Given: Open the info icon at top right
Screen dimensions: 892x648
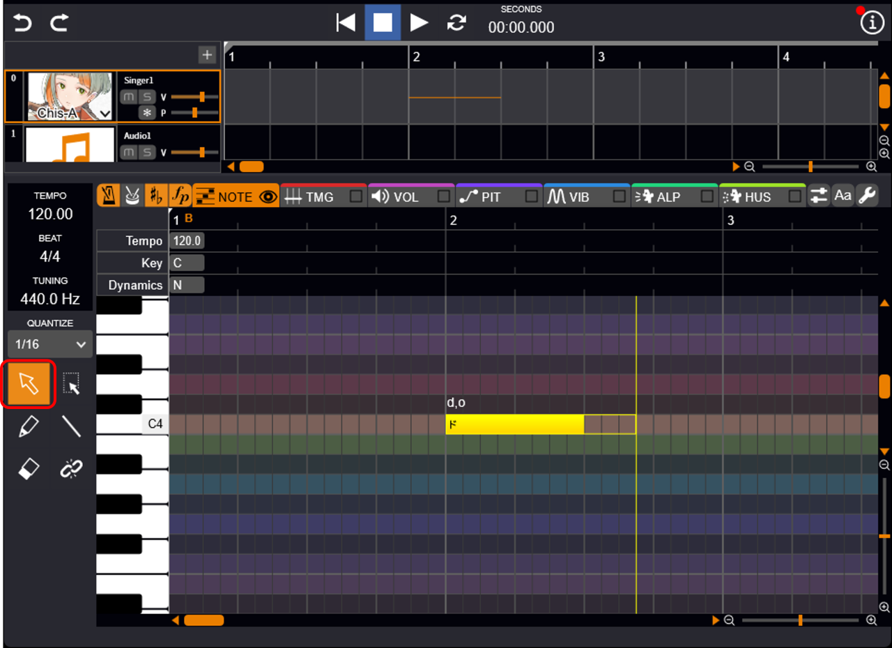Looking at the screenshot, I should pyautogui.click(x=872, y=23).
